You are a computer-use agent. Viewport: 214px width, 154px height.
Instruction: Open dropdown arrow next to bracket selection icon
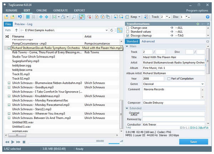point(59,17)
